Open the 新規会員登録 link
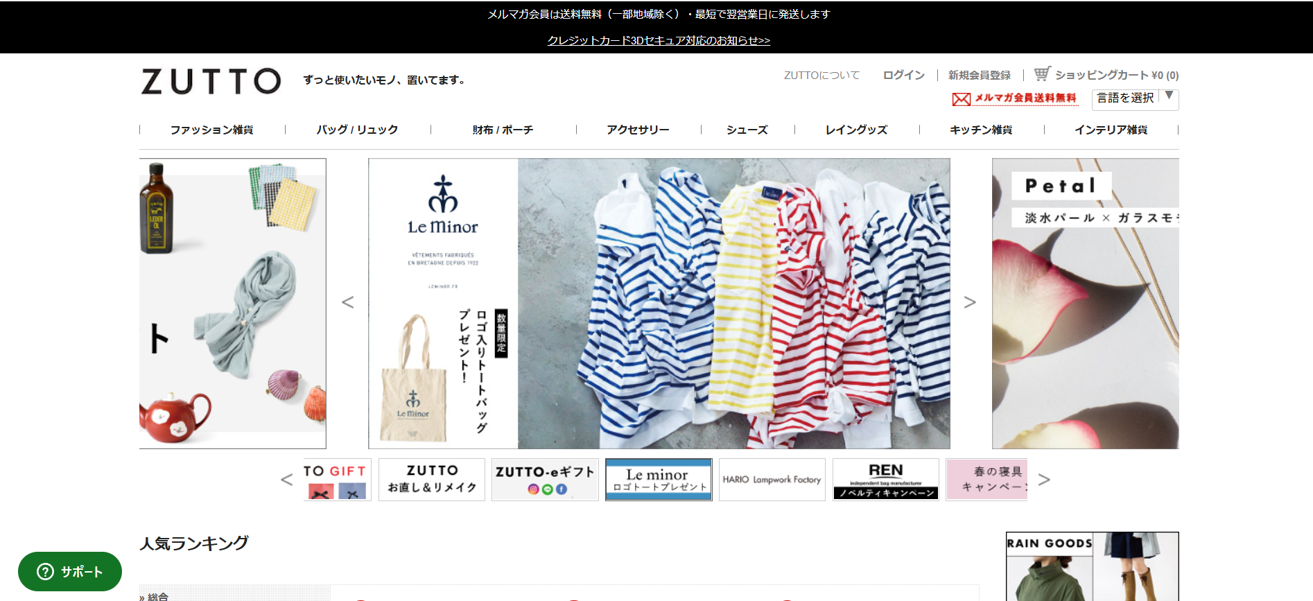The height and width of the screenshot is (601, 1313). [979, 75]
